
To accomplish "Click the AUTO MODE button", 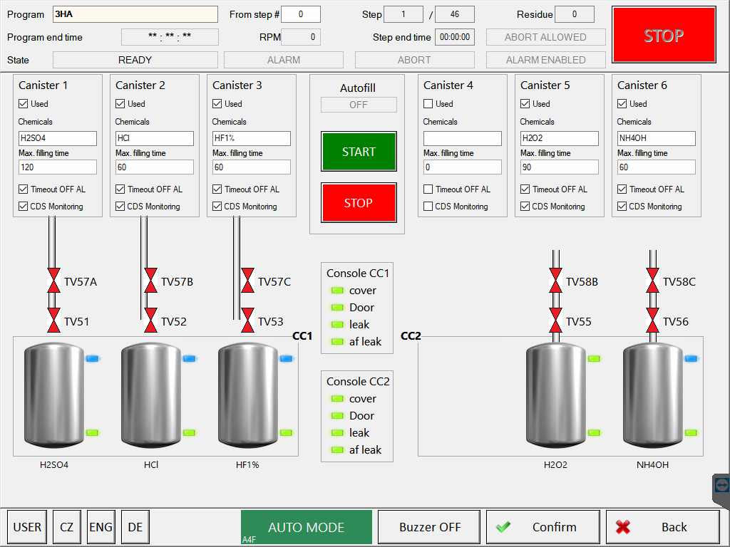I will coord(307,527).
